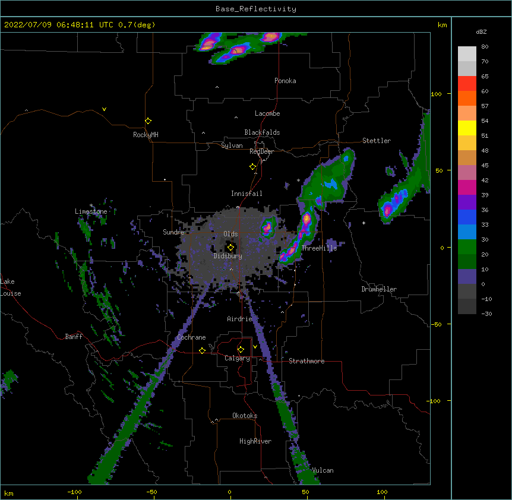
Task: Click the Banff label
Action: [x=74, y=337]
